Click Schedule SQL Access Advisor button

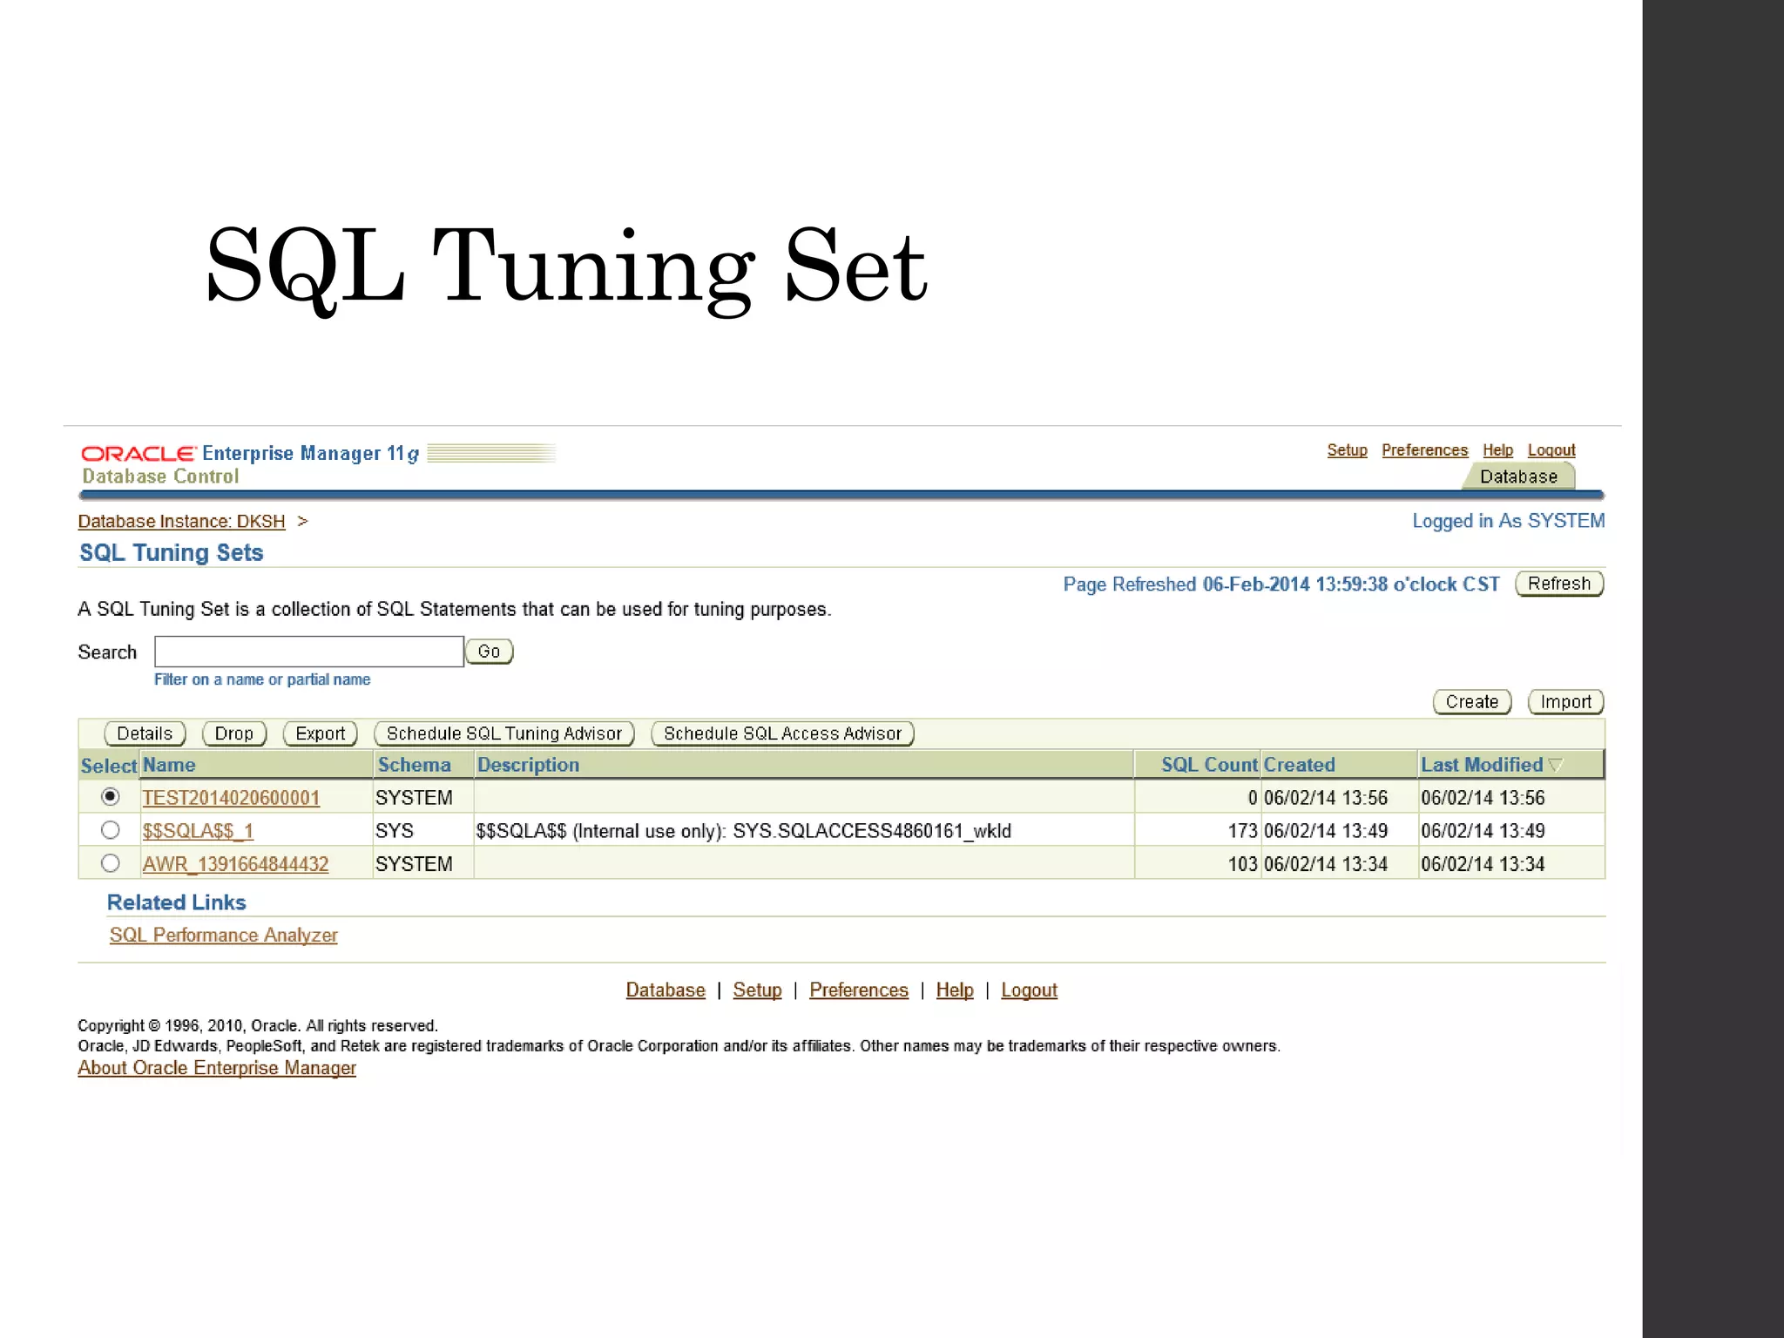point(782,733)
